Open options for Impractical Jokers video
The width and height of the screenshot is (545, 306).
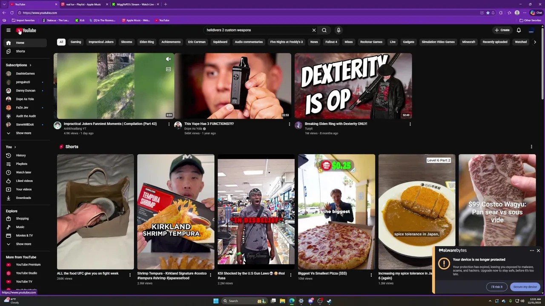tap(169, 124)
